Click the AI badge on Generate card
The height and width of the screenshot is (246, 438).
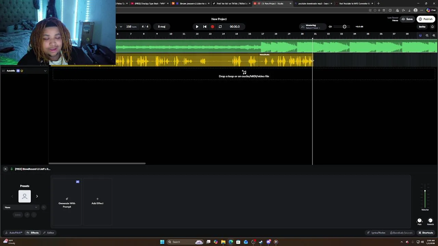pyautogui.click(x=78, y=182)
